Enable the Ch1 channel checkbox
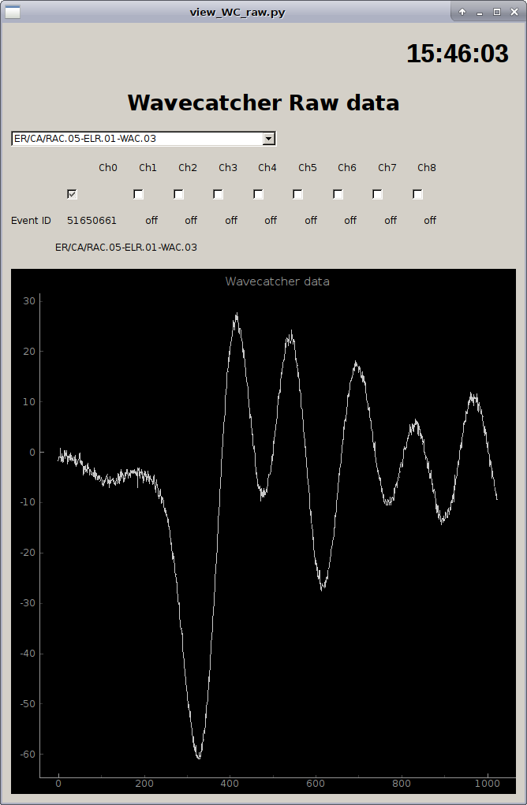This screenshot has width=527, height=805. click(x=139, y=194)
